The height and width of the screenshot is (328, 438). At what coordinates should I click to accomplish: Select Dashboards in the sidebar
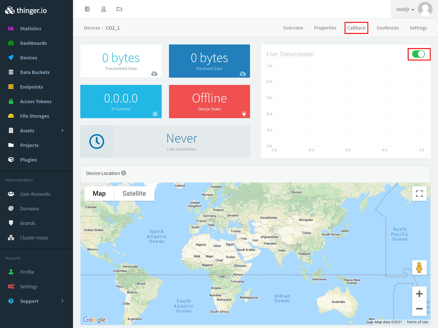(x=33, y=43)
